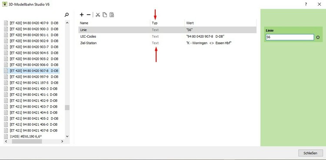Click Text type cell of UIC-Codes row
326x160 pixels.
point(155,36)
